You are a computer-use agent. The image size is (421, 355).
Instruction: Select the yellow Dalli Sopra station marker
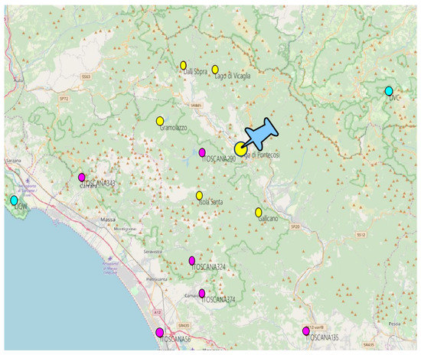pyautogui.click(x=183, y=66)
